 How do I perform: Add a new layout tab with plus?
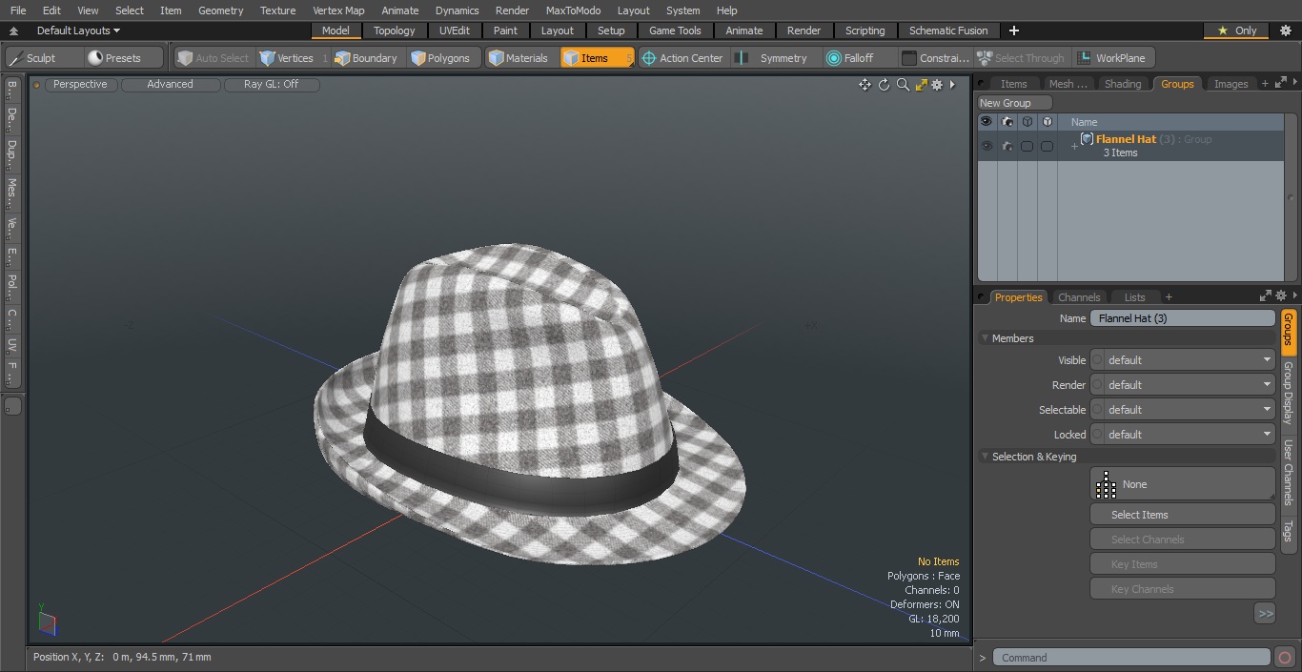pyautogui.click(x=1014, y=31)
